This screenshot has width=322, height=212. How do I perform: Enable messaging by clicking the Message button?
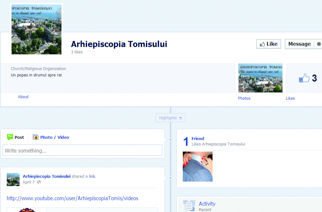[x=299, y=44]
